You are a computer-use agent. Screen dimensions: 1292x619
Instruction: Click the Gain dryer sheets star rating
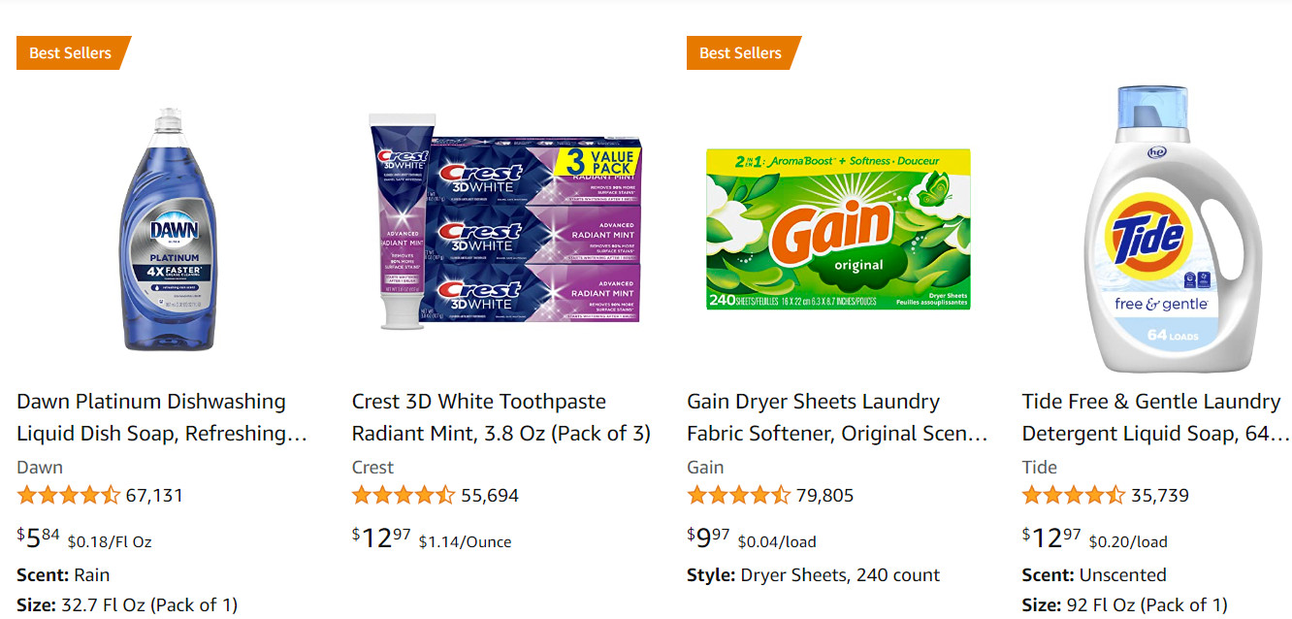tap(739, 496)
